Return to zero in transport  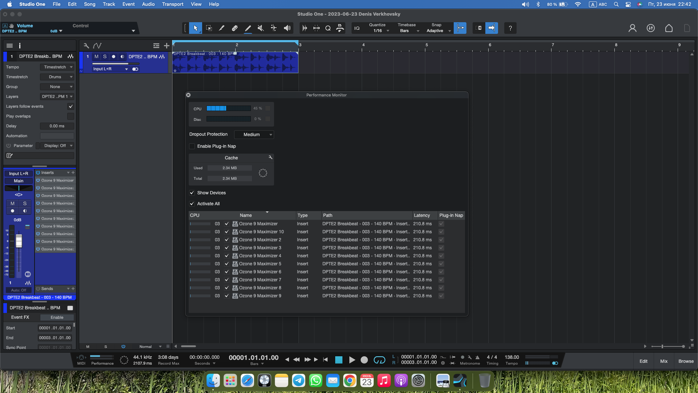coord(325,360)
